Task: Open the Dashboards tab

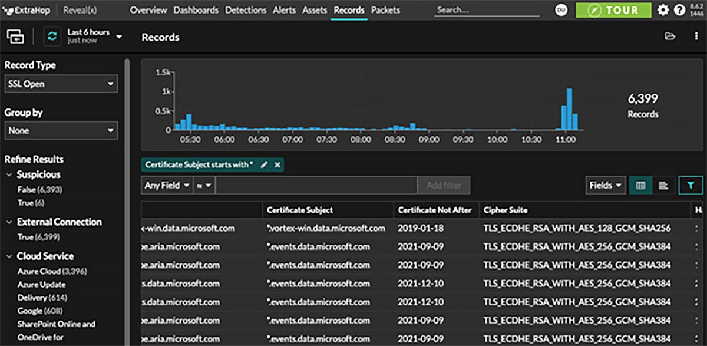Action: [x=196, y=10]
